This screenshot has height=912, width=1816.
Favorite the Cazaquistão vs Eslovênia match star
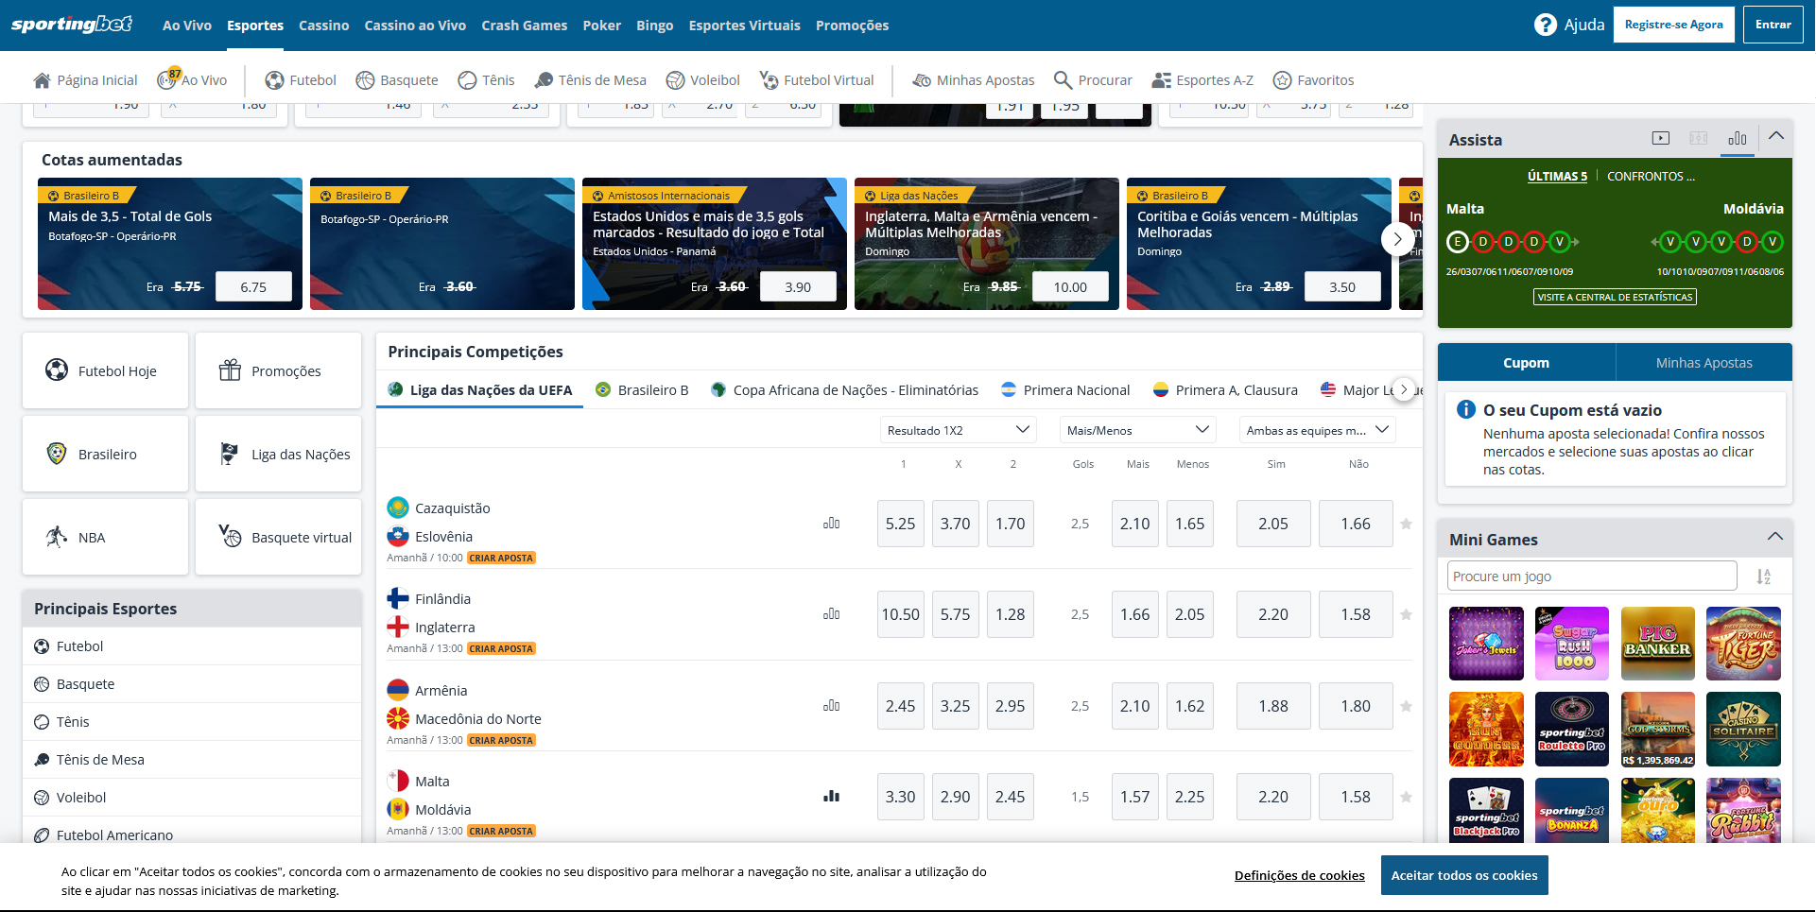click(1406, 524)
